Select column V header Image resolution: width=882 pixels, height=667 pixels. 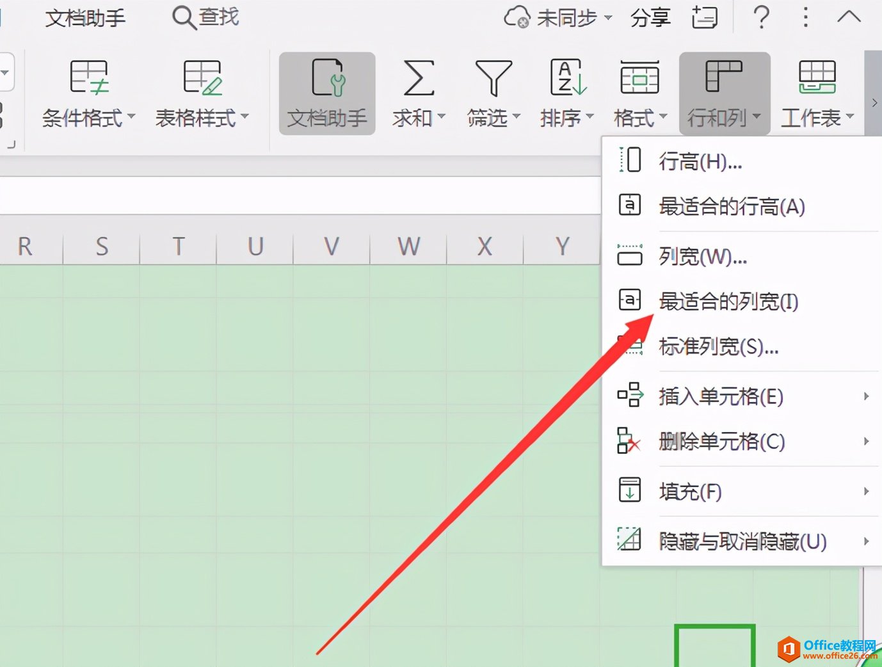click(332, 246)
